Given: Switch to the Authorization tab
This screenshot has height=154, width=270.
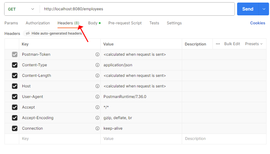Looking at the screenshot, I should 38,23.
